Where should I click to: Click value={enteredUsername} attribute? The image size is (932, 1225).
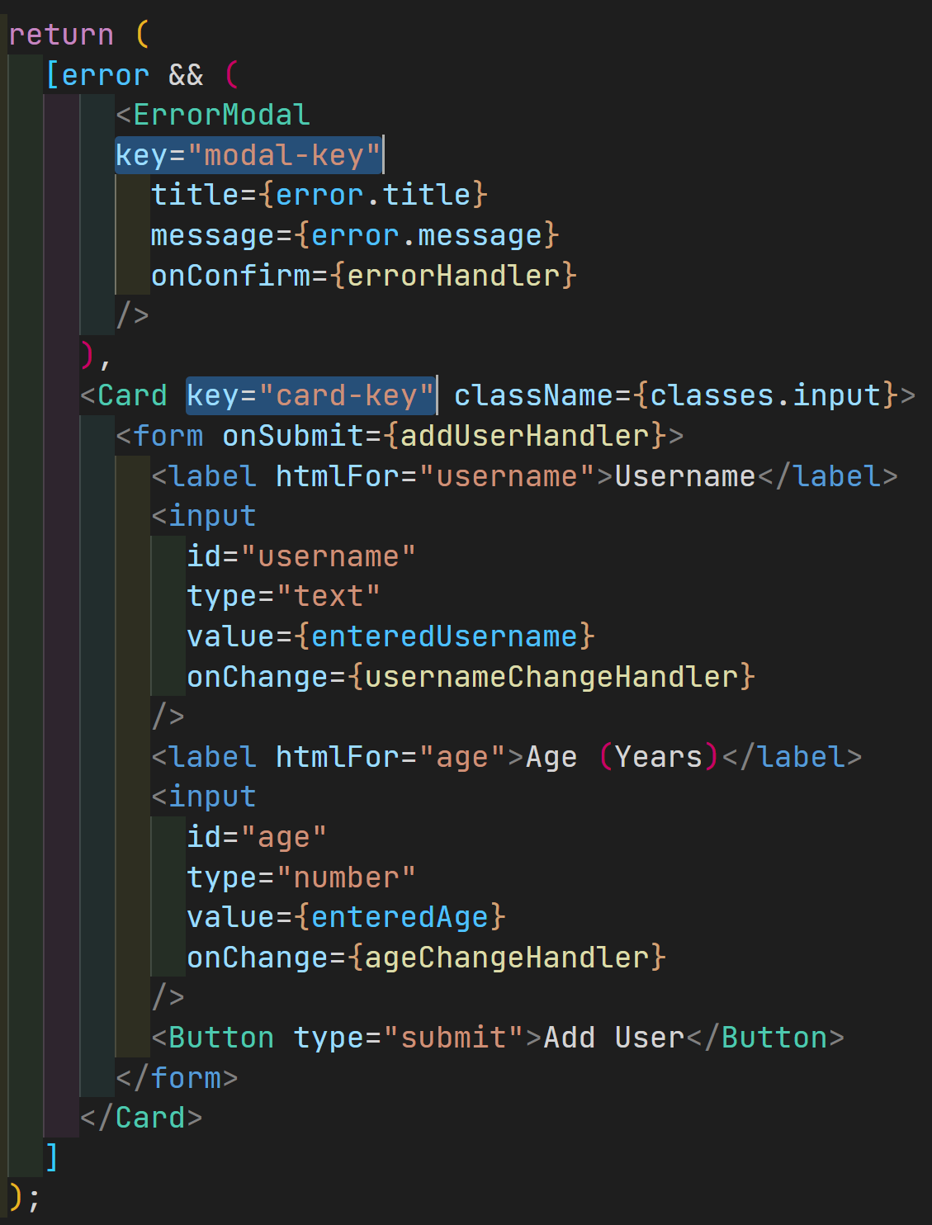coord(390,636)
